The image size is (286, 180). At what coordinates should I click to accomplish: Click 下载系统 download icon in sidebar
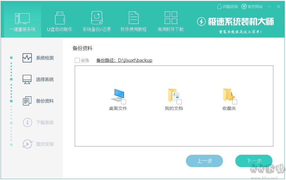(x=27, y=122)
